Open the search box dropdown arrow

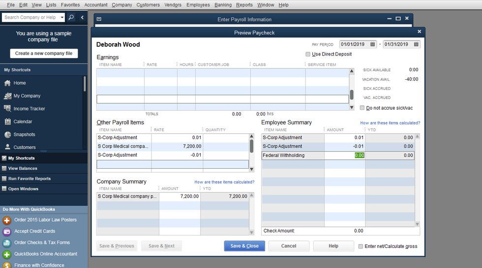62,17
